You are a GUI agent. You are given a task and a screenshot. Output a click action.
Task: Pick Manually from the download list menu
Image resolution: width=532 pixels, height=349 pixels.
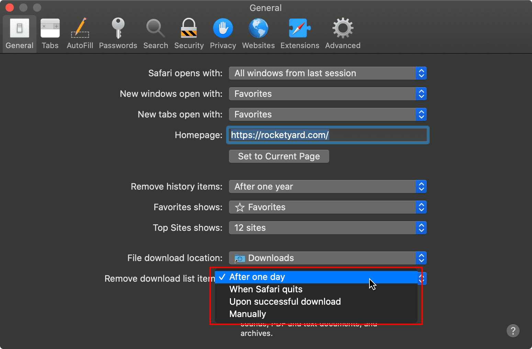[x=248, y=314]
